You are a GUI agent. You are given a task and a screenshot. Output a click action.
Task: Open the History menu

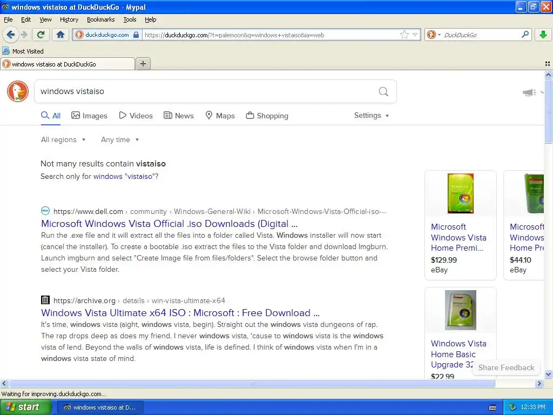click(69, 19)
